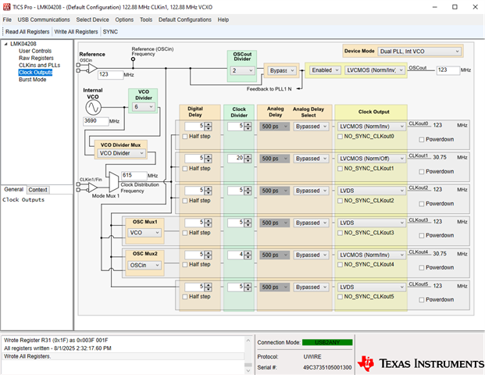Screen dimensions: 485x375
Task: Click CLKout5 digital delay stepper arrows
Action: pos(209,287)
